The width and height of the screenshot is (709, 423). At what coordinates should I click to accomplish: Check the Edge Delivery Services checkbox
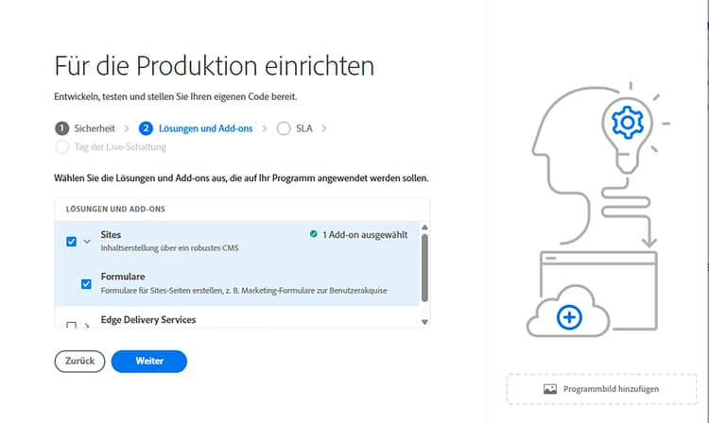tap(71, 325)
